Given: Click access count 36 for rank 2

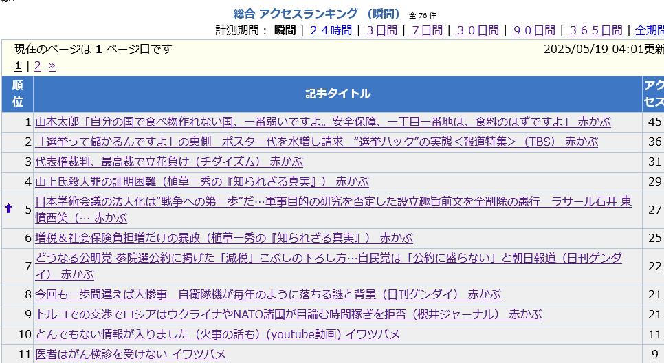Looking at the screenshot, I should (x=654, y=142).
